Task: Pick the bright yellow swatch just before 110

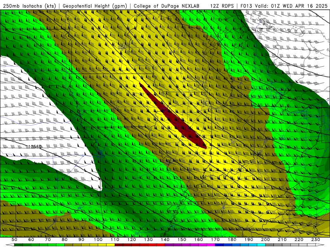Action: point(111,245)
